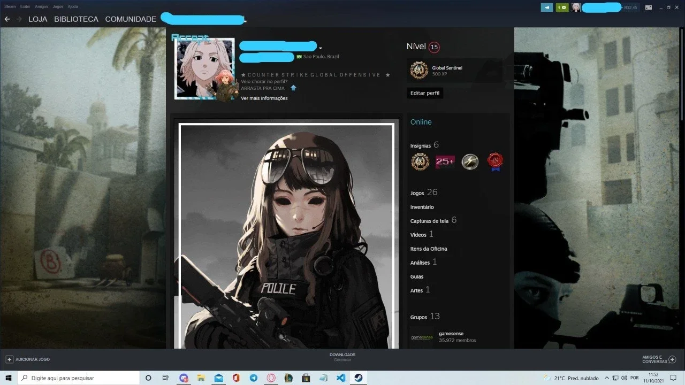Image resolution: width=685 pixels, height=385 pixels.
Task: Open Windows notification center
Action: [673, 378]
